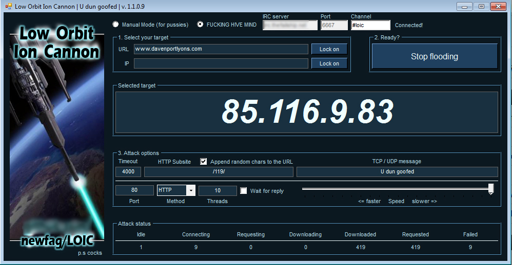
Task: Uncheck Append random chars to the URL
Action: point(204,162)
